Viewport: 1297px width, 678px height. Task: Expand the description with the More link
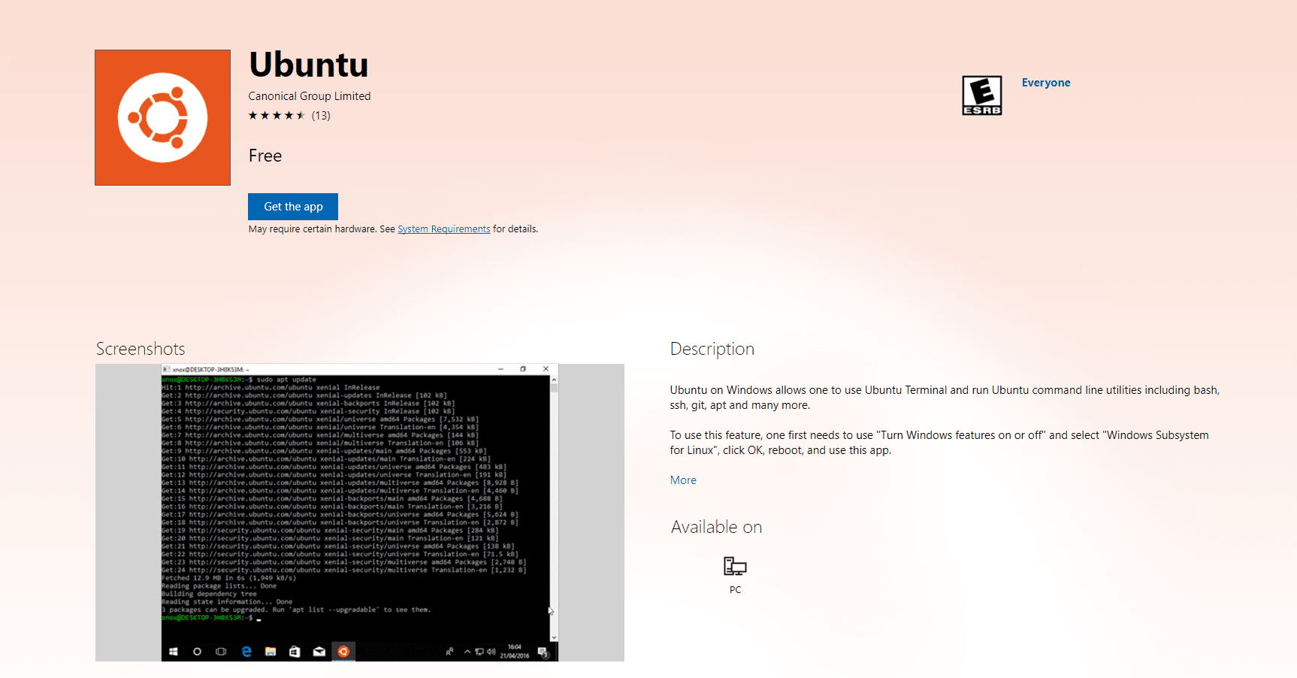683,480
